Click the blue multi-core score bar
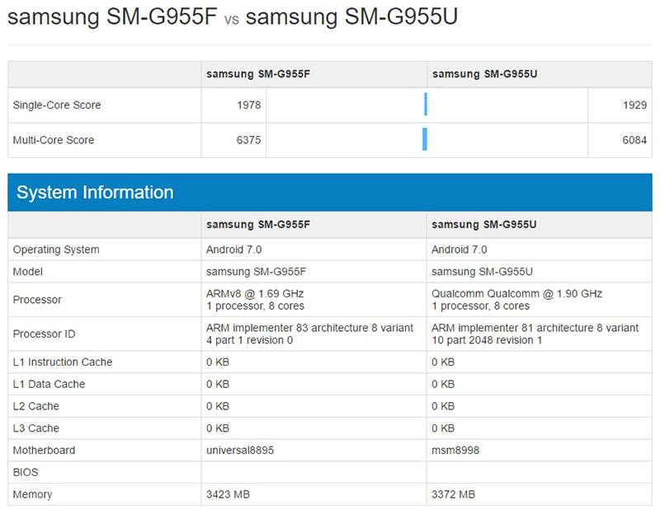This screenshot has height=514, width=660. click(x=425, y=139)
